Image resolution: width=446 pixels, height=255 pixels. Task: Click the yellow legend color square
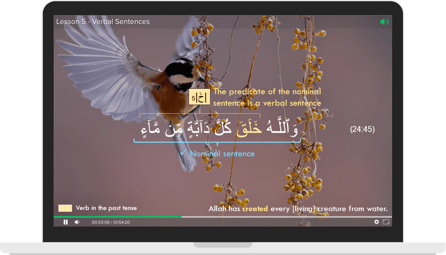[x=65, y=208]
